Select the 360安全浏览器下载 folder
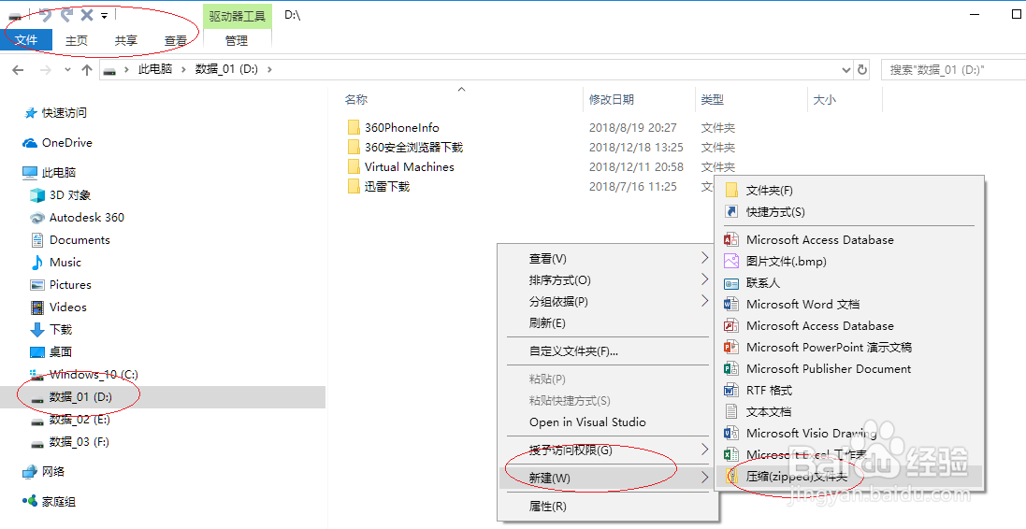1026x529 pixels. [413, 147]
